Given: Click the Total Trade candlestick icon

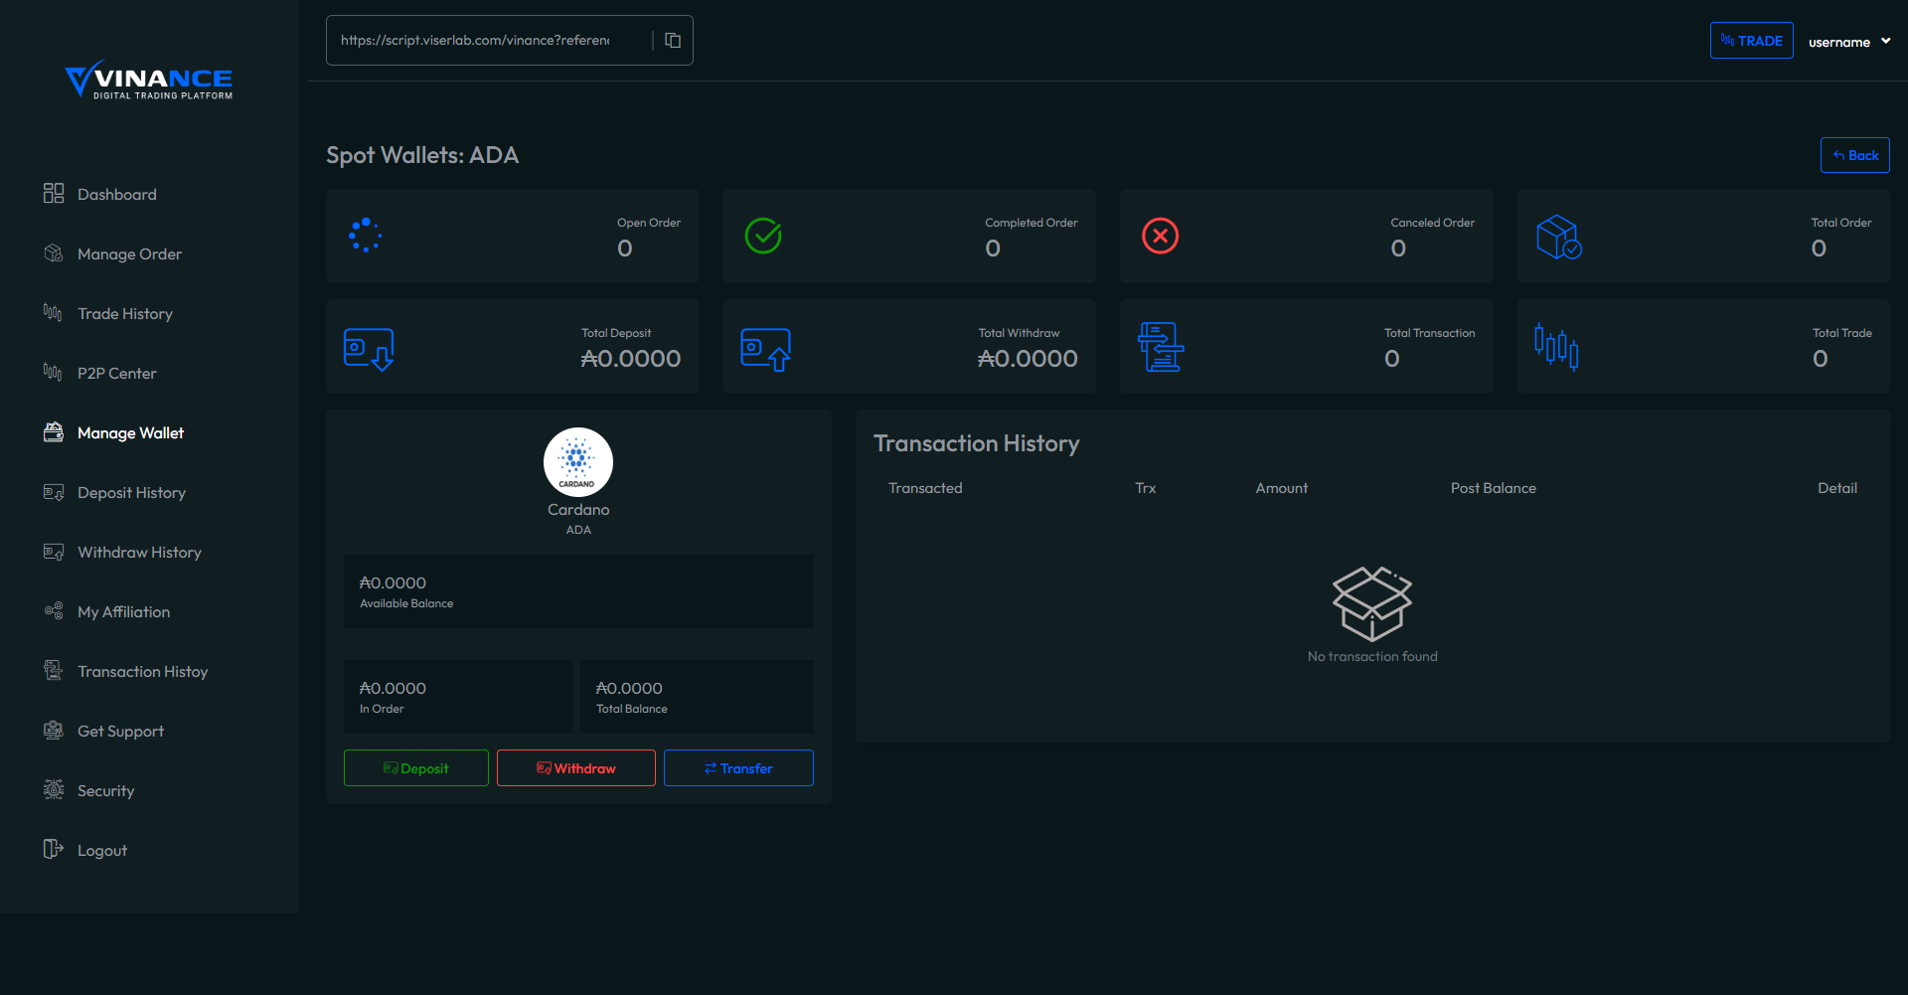Looking at the screenshot, I should 1556,347.
